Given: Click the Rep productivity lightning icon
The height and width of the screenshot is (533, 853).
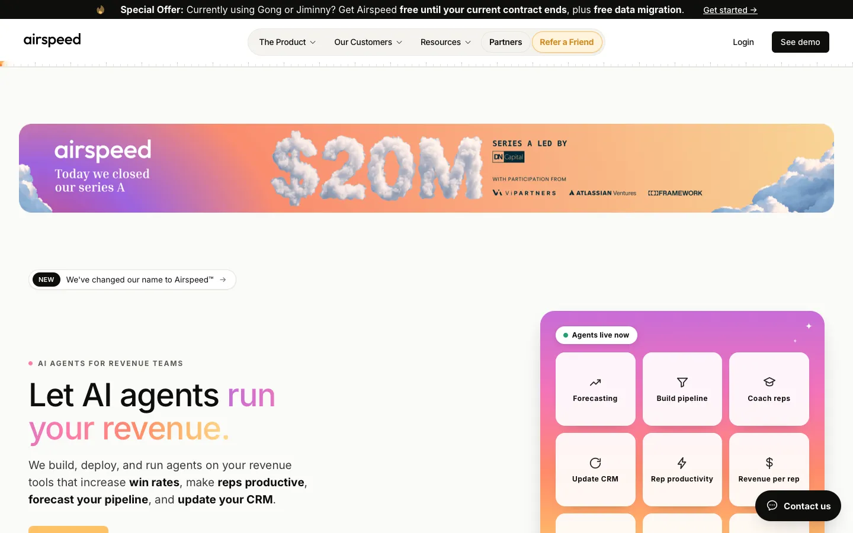Looking at the screenshot, I should (x=682, y=463).
